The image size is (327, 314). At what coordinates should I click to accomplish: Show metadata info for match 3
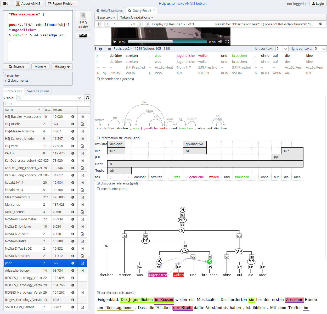pyautogui.click(x=101, y=49)
